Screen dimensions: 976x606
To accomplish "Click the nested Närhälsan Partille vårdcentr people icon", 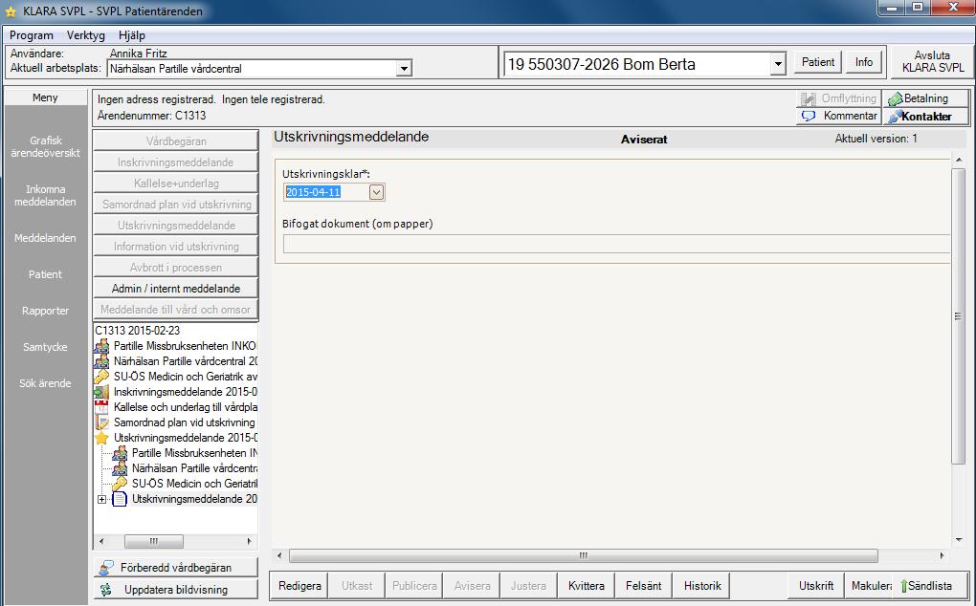I will [120, 468].
